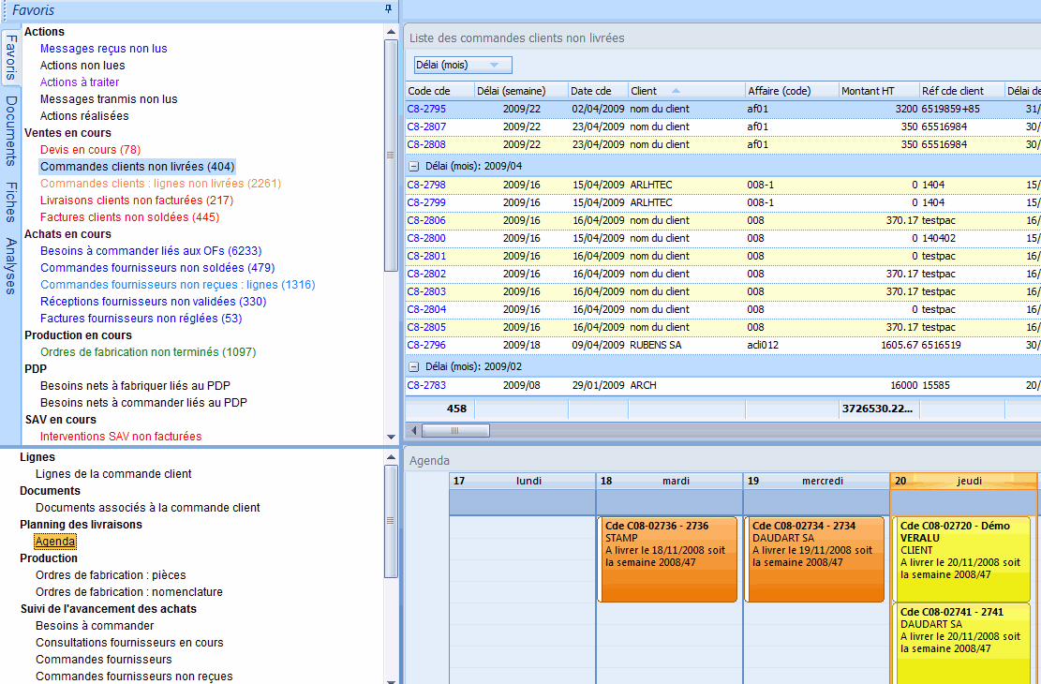1041x684 pixels.
Task: Collapse the Délai (mois): 2009/02 group
Action: (x=413, y=366)
